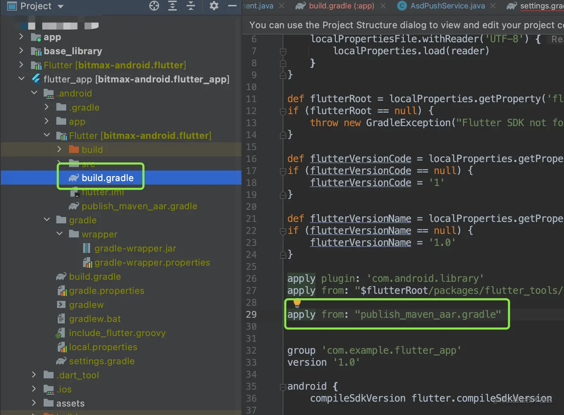The height and width of the screenshot is (415, 564).
Task: Hide the Project panel with the minus icon
Action: [x=232, y=6]
